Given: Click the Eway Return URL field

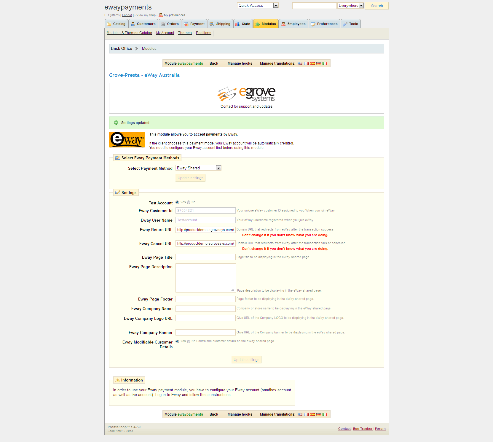Looking at the screenshot, I should tap(205, 230).
